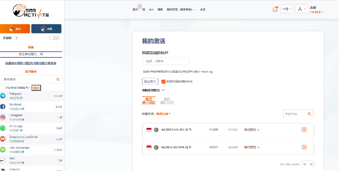Cancel the +62 (815) 857 974 26 activation
Screen dimensions: 339x171
[x=304, y=147]
